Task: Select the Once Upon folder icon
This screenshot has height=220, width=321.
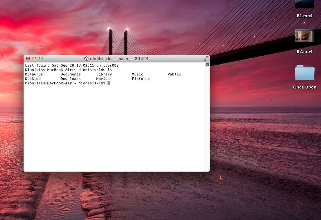Action: pos(304,73)
